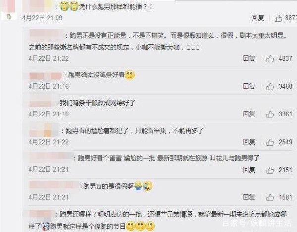This screenshot has height=232, width=297.
Task: Like the comment with 8872 likes
Action: point(278,18)
